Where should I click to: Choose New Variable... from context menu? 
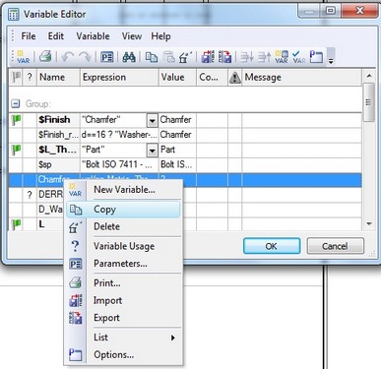point(123,190)
